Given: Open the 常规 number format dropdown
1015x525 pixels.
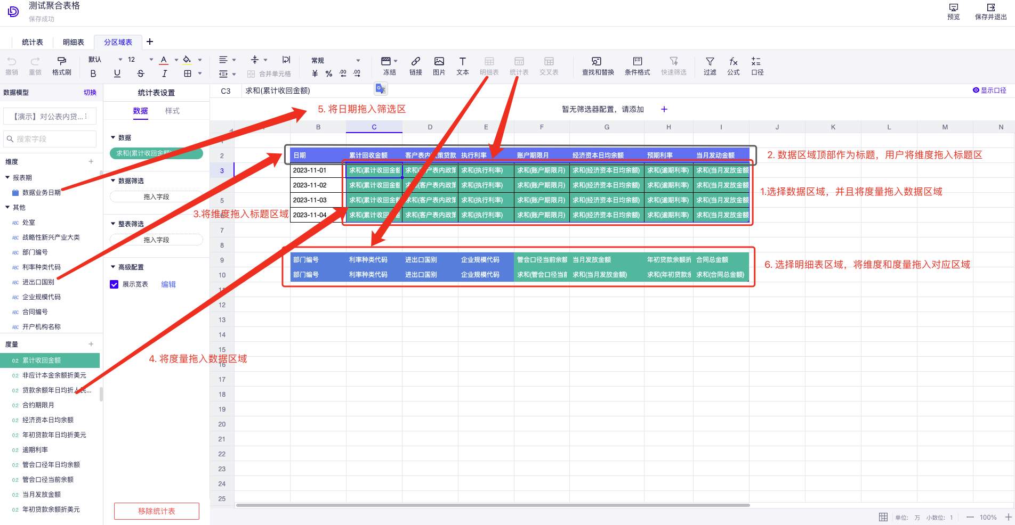Looking at the screenshot, I should click(358, 60).
